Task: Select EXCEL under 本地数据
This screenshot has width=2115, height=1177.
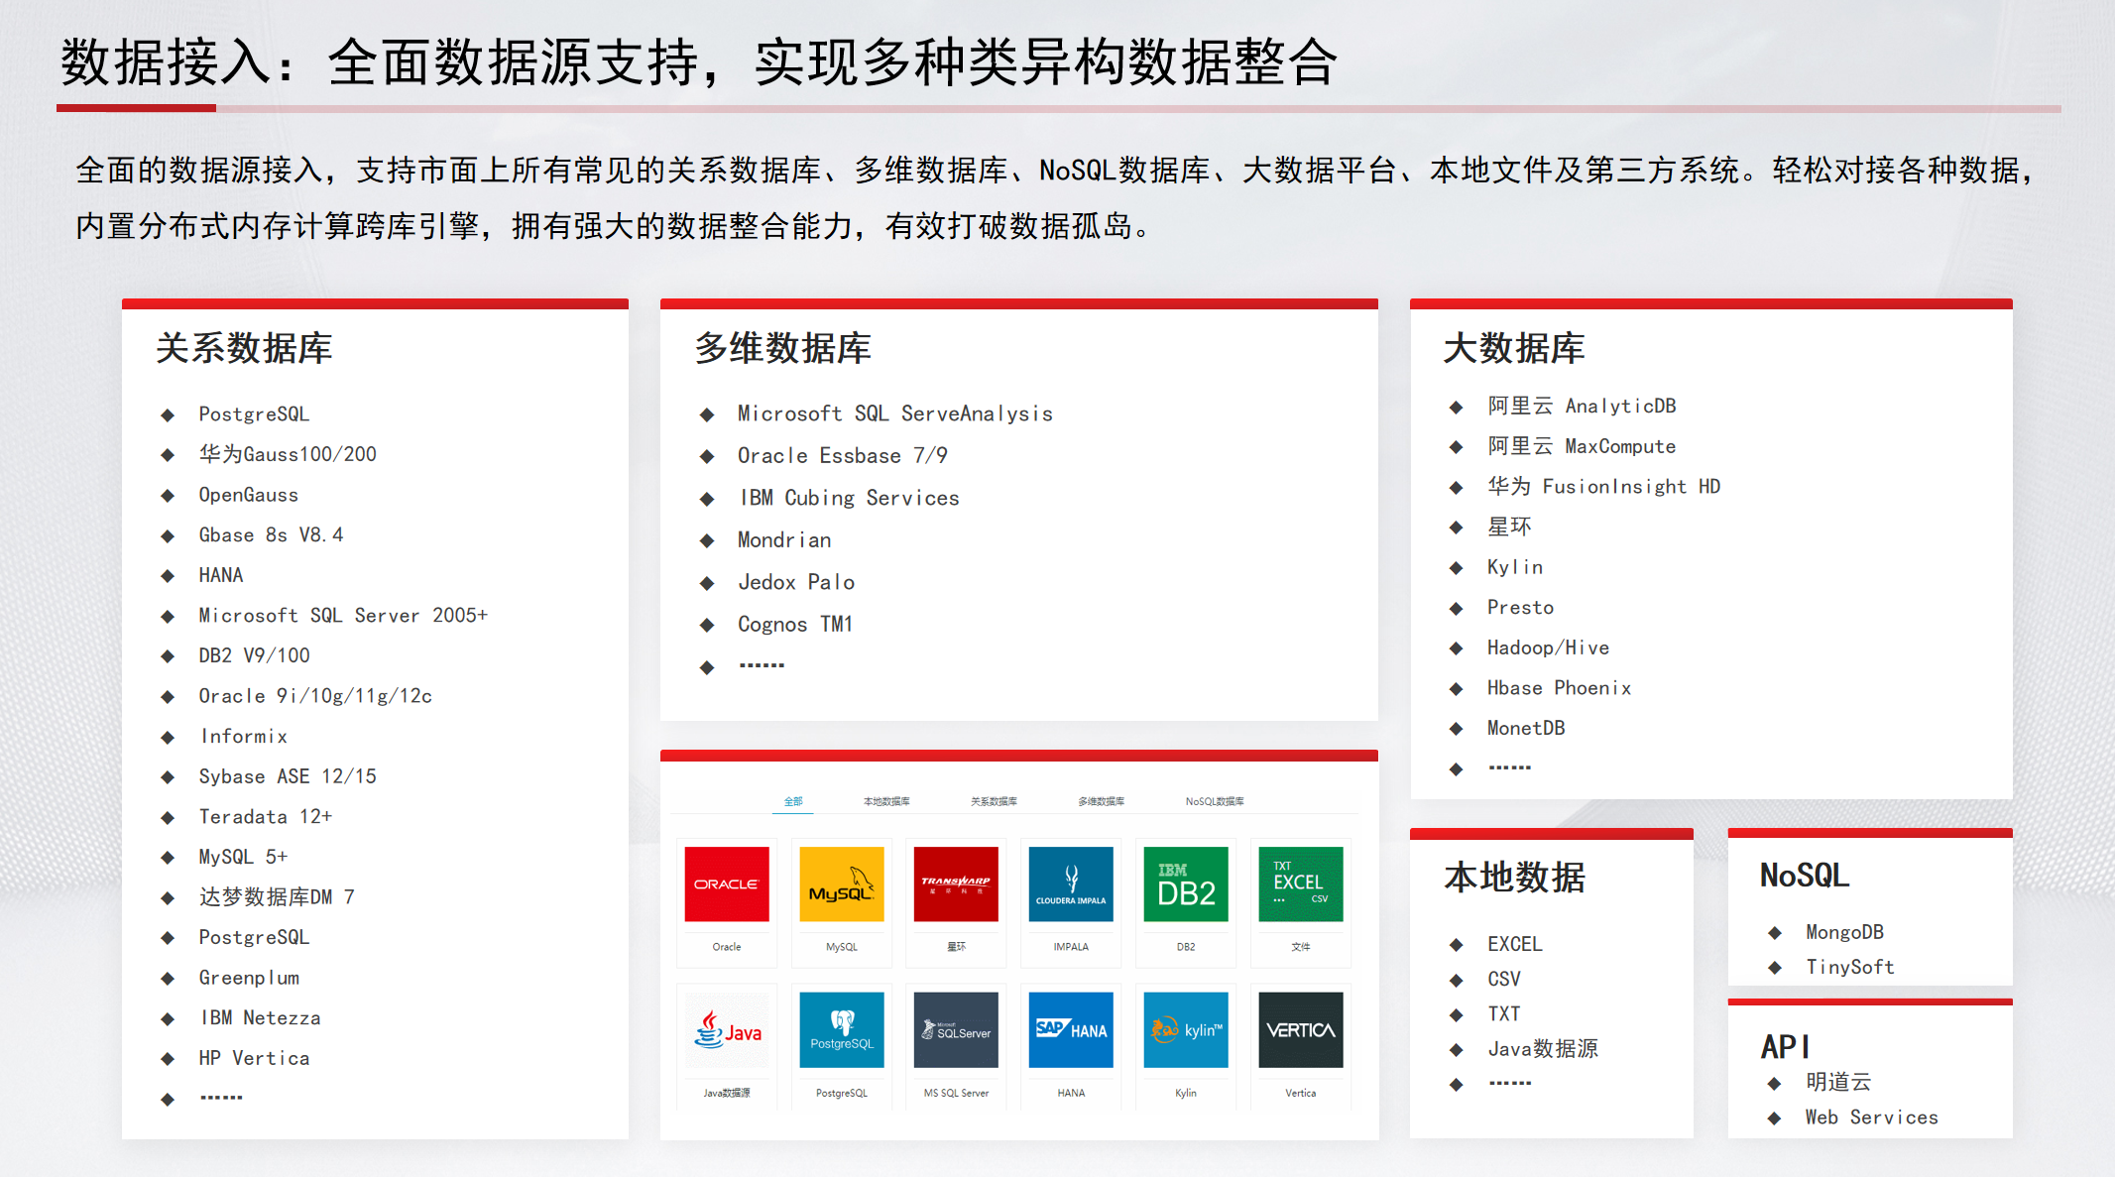Action: click(1515, 944)
